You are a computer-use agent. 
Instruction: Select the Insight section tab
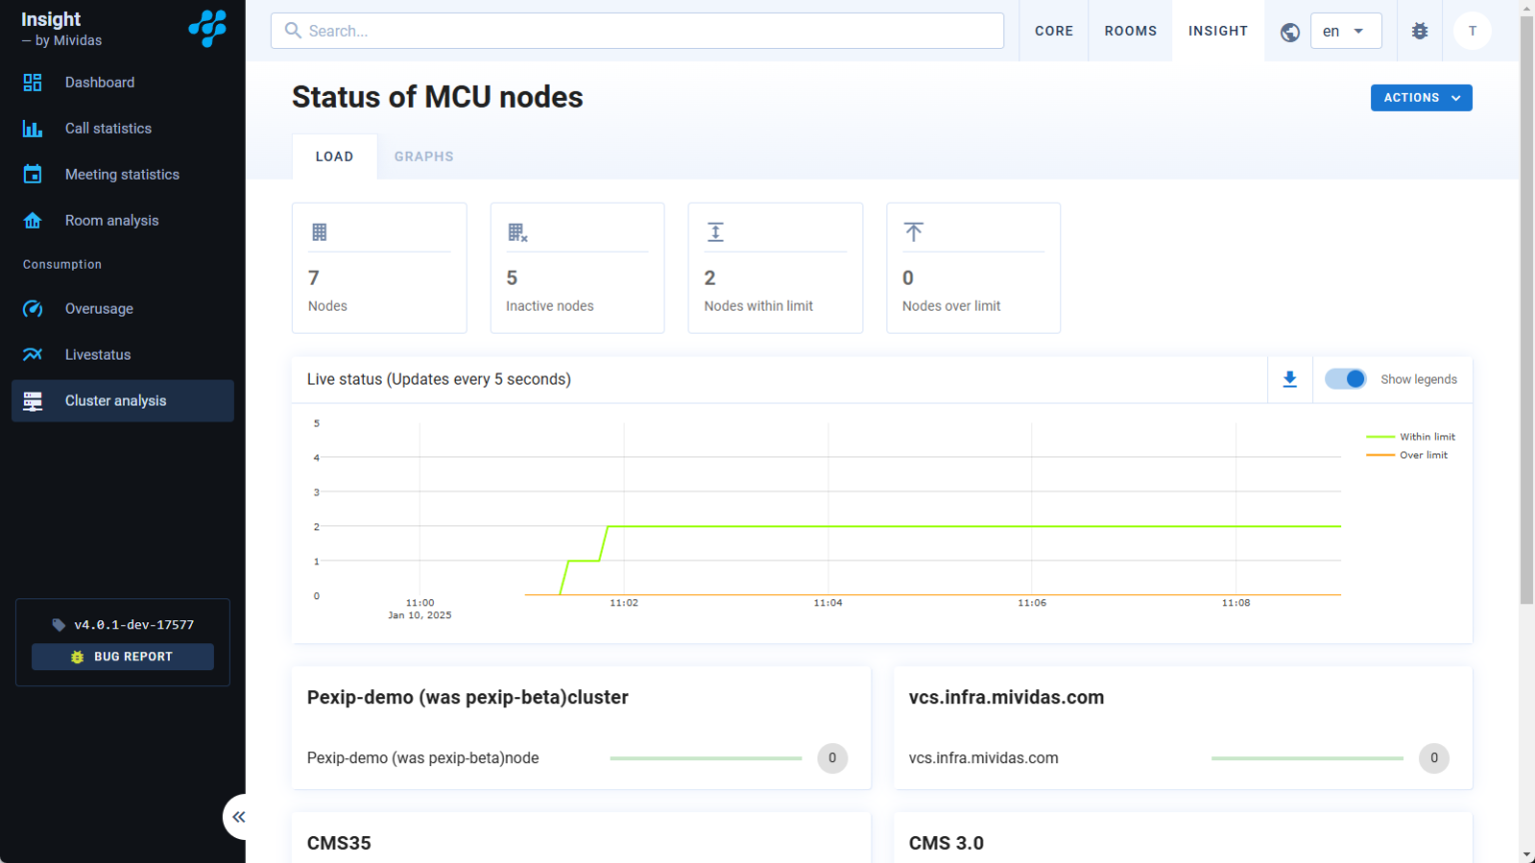coord(1218,31)
